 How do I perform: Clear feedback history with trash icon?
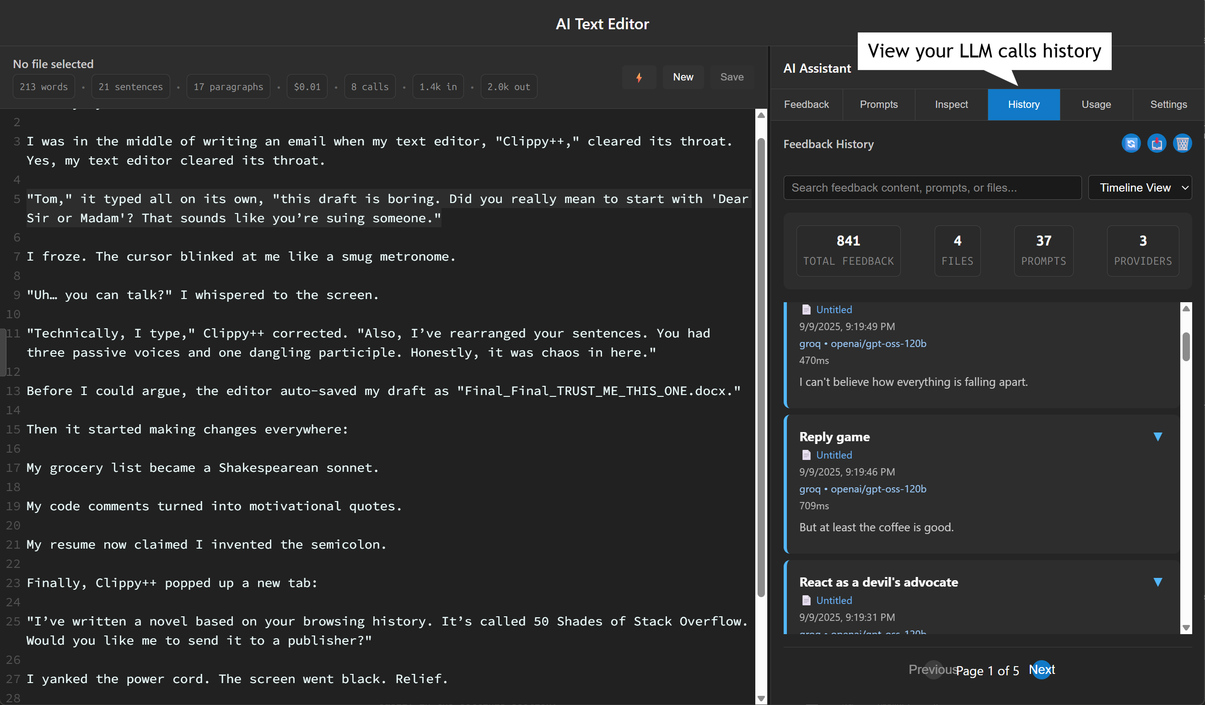[x=1183, y=144]
